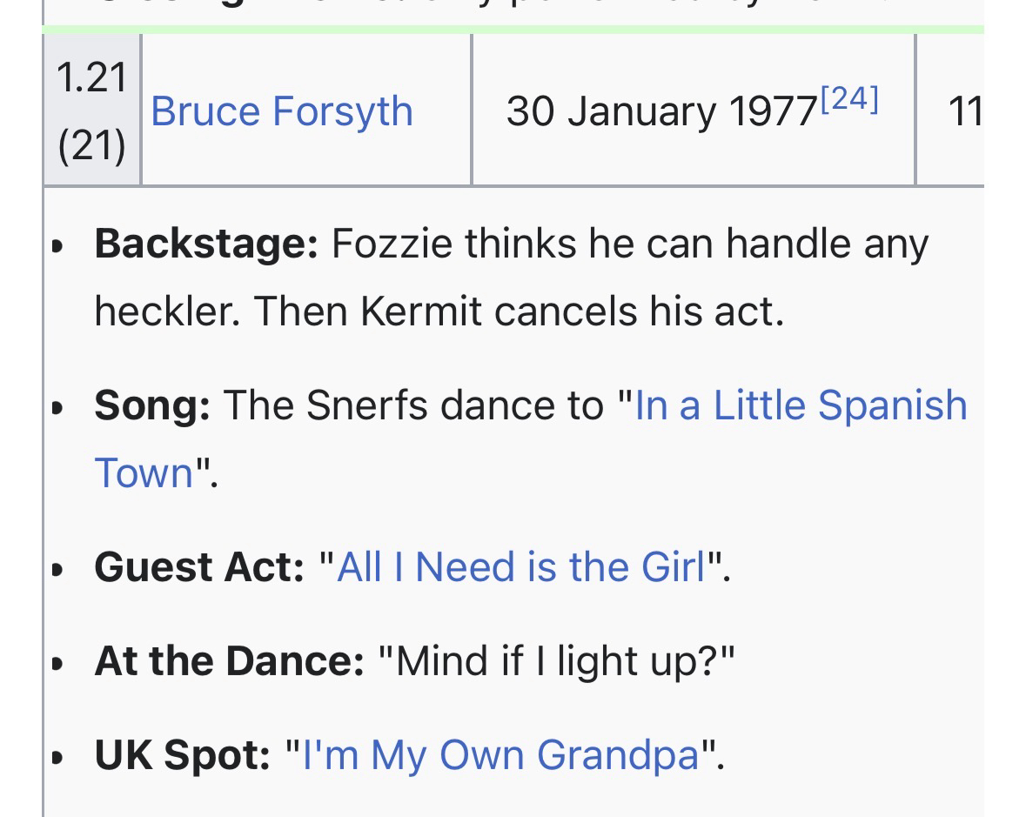This screenshot has height=817, width=1026.
Task: Open the Bruce Forsyth link
Action: [281, 111]
